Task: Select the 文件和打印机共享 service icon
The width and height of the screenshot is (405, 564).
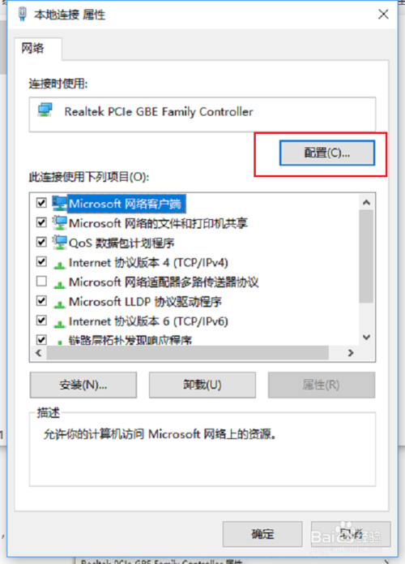Action: (x=60, y=223)
